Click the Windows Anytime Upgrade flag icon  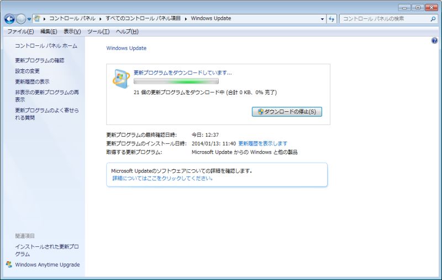tap(9, 265)
